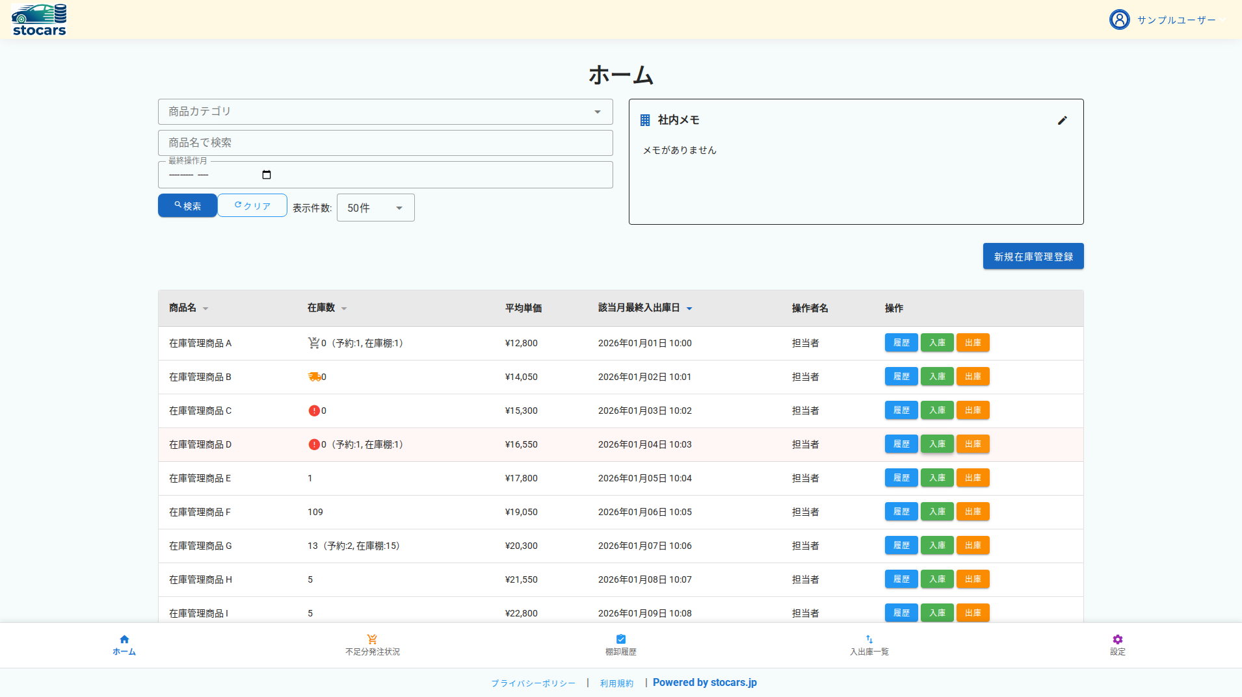Screen dimensions: 1242x697
Task: Click the red alert icon on 在庫管理商品 D
Action: [314, 444]
